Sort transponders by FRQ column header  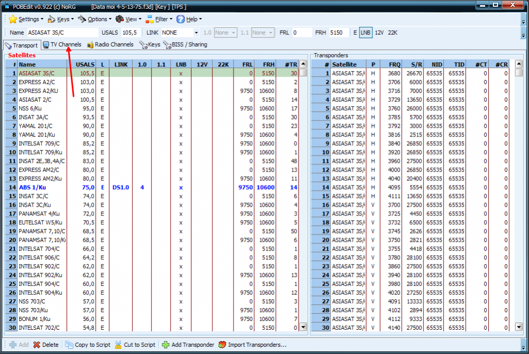pos(391,65)
